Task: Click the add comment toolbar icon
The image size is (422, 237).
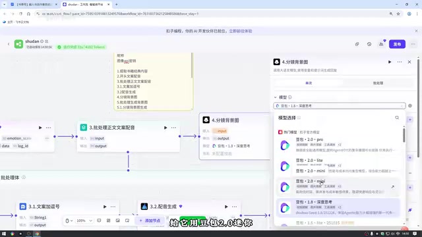Action: [x=99, y=221]
